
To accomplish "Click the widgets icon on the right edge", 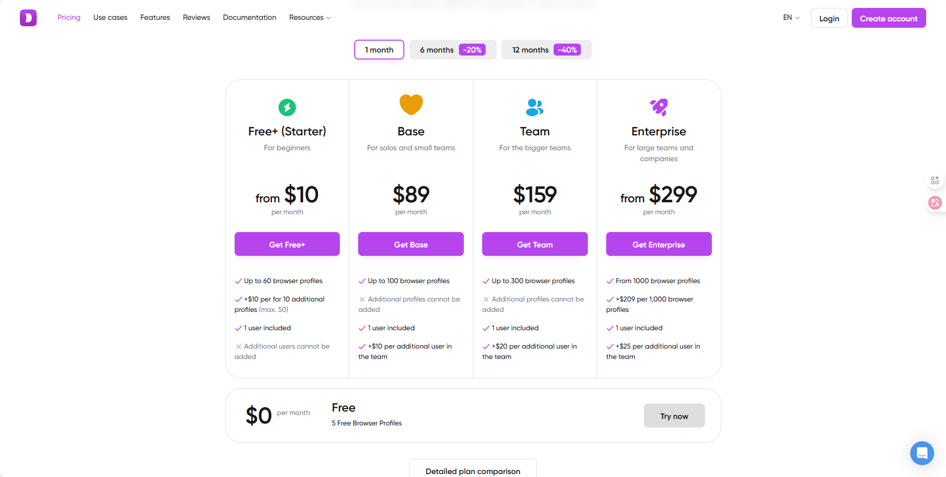I will [x=935, y=180].
